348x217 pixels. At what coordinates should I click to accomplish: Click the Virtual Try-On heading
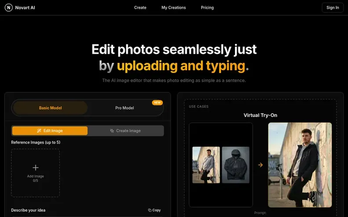tap(260, 115)
